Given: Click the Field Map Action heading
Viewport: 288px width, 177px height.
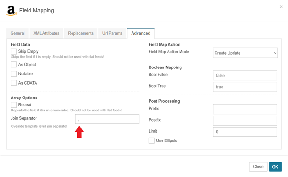Looking at the screenshot, I should click(164, 45).
